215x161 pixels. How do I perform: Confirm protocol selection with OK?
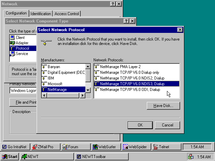tap(140, 125)
